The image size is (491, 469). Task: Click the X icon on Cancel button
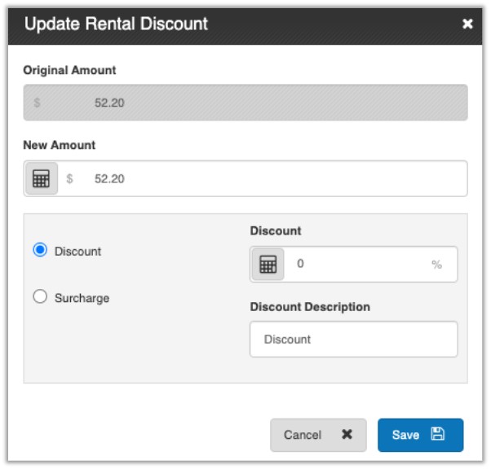coord(347,435)
